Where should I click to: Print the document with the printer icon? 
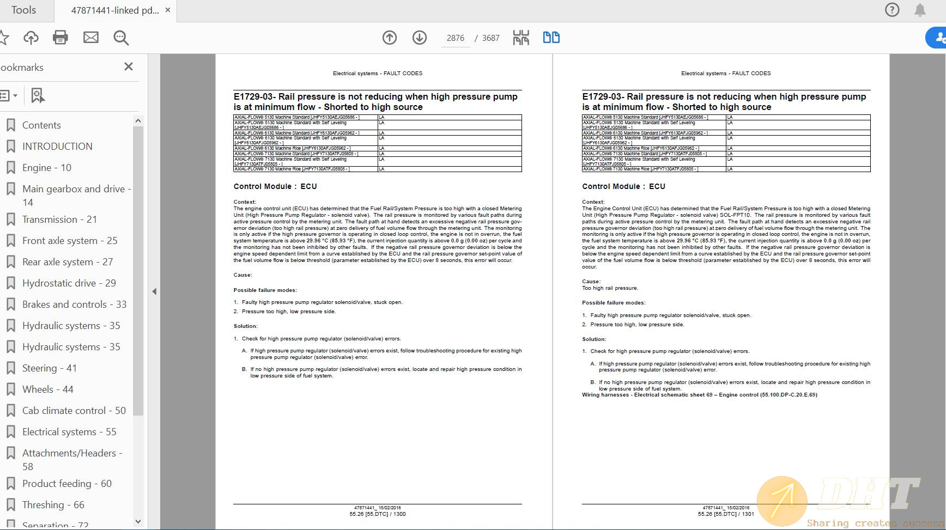[x=60, y=38]
